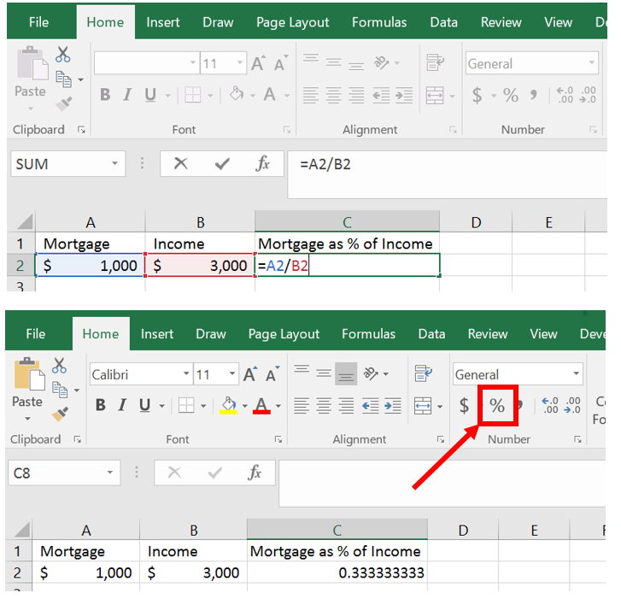Click Wrap Text icon in lower ribbon
Screen dimensions: 621x605
(x=423, y=373)
